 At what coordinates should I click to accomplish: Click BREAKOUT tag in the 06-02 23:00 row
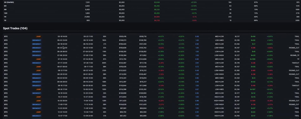tap(36, 40)
